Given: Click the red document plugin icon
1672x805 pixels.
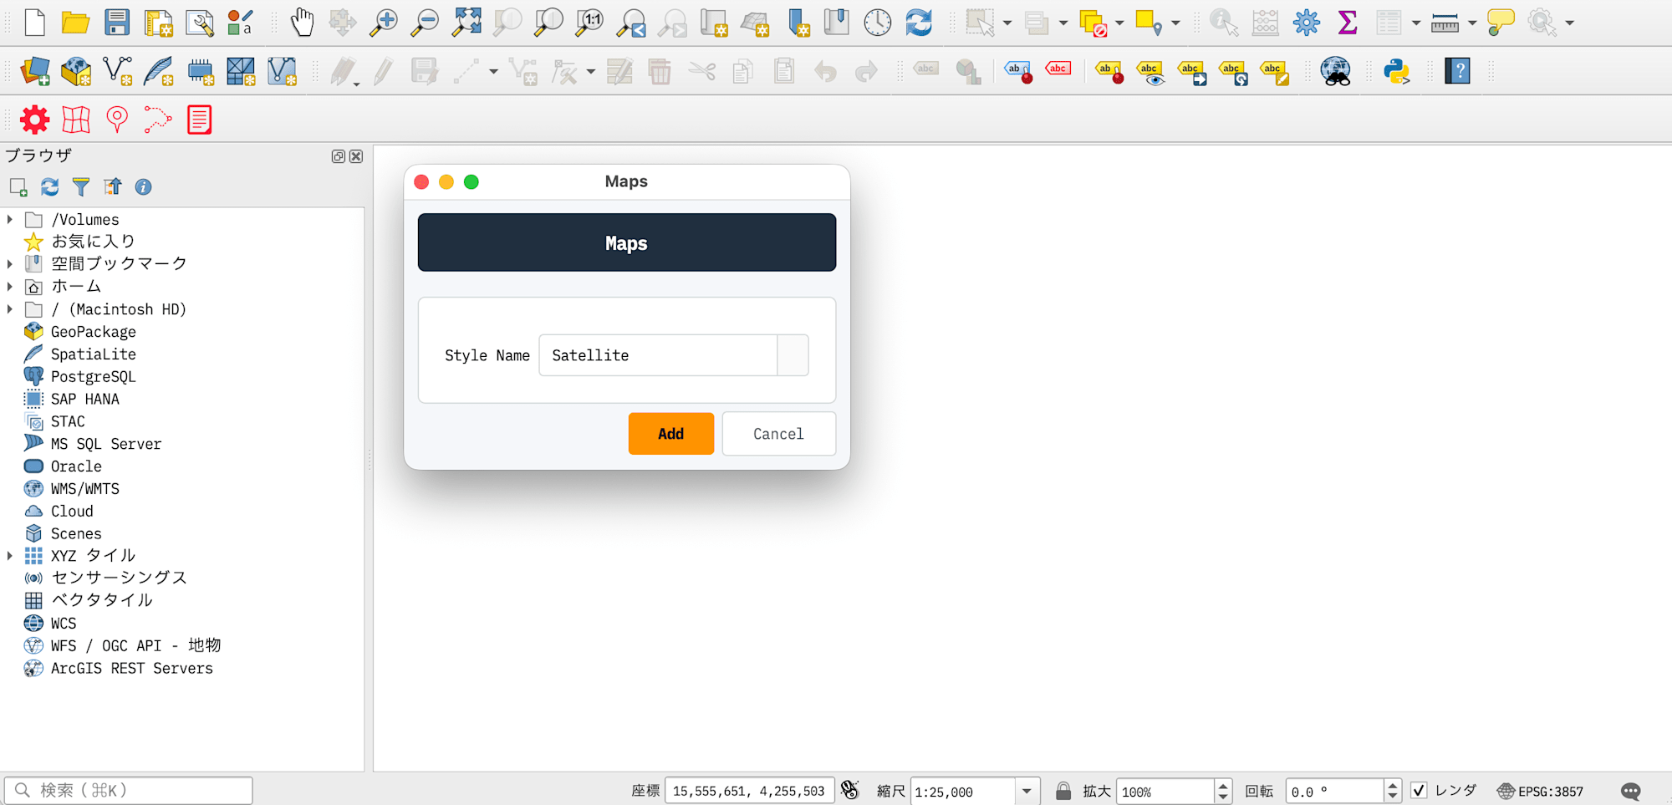Looking at the screenshot, I should 199,120.
